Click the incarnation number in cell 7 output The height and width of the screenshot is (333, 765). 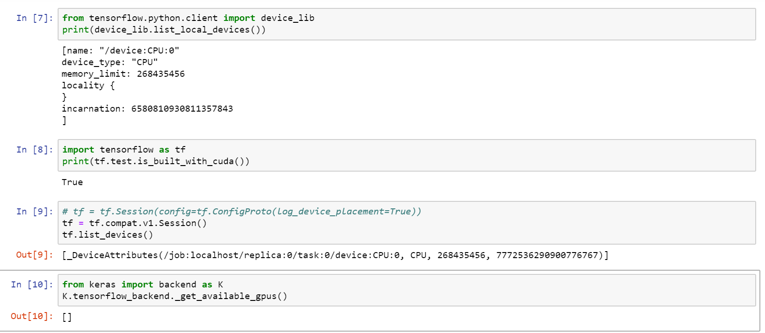[x=182, y=109]
